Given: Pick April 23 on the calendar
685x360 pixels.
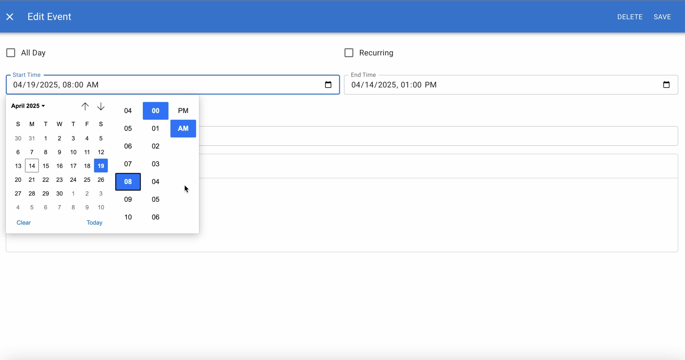Looking at the screenshot, I should tap(59, 180).
